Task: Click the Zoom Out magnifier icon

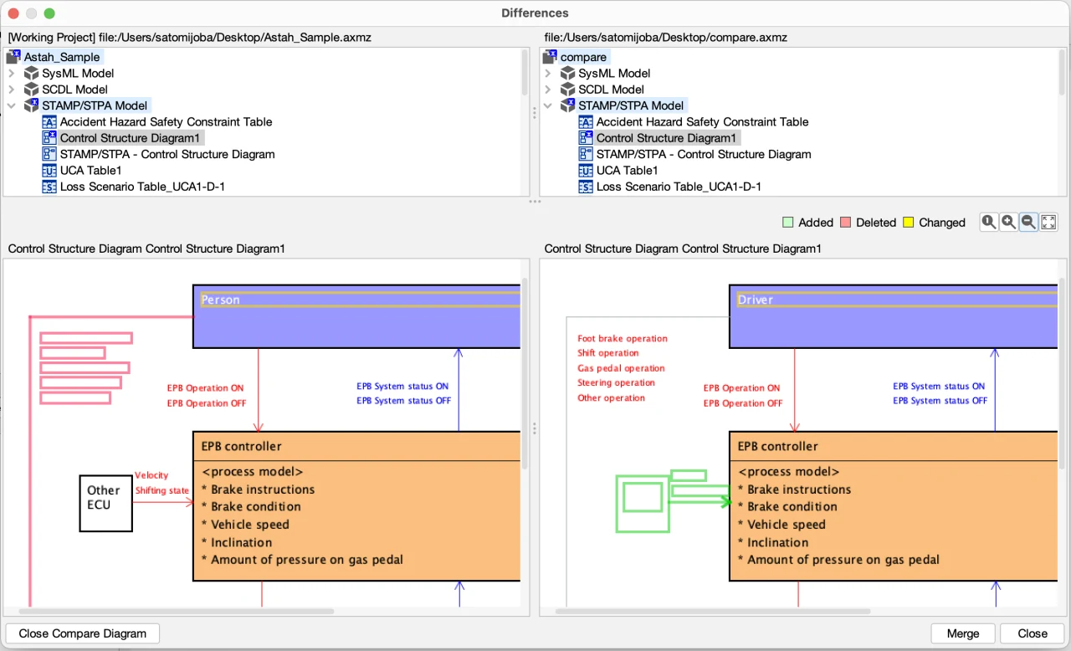Action: pos(1029,222)
